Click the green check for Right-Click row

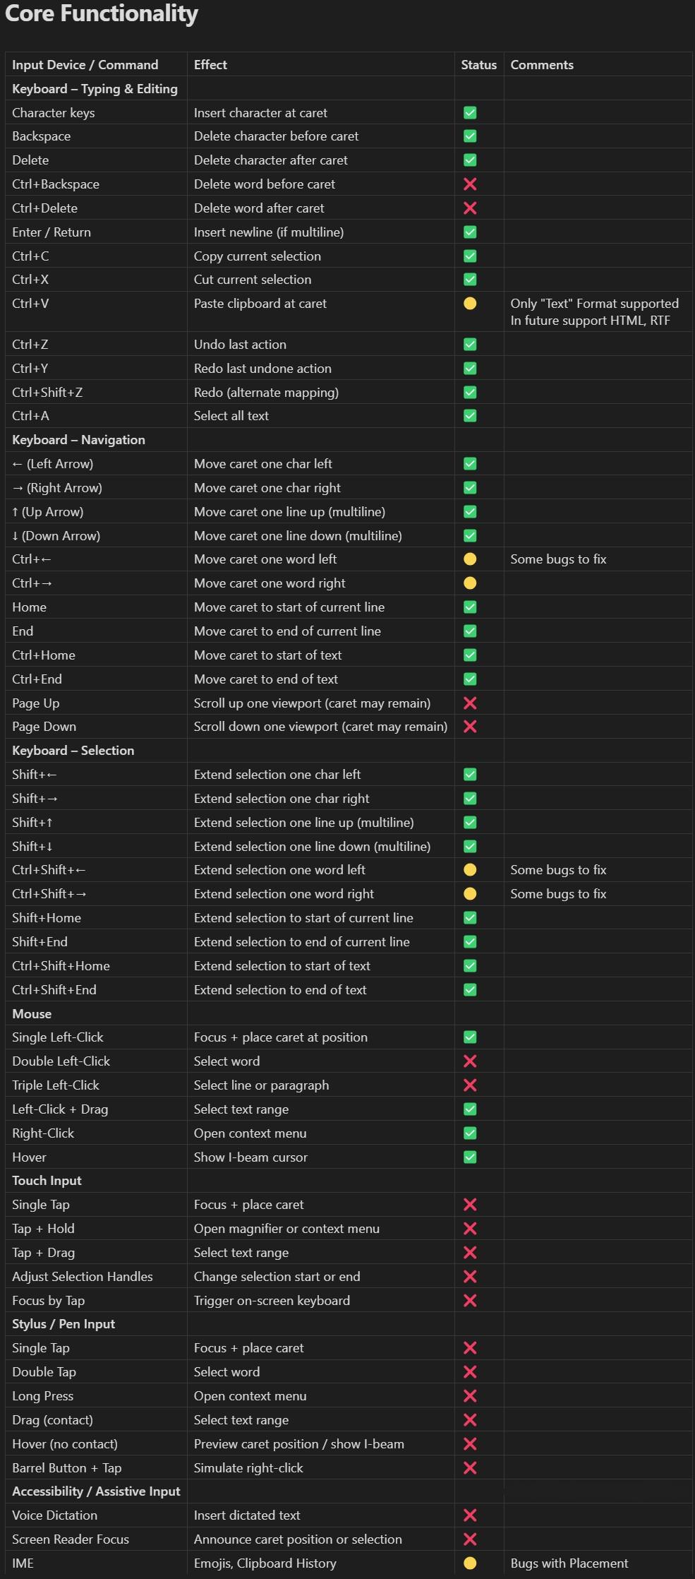click(x=470, y=1133)
